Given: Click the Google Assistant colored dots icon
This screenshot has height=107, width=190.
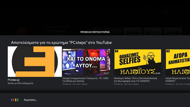Looking at the screenshot, I should [x=15, y=100].
